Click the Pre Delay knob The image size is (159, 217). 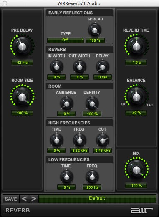tap(22, 46)
